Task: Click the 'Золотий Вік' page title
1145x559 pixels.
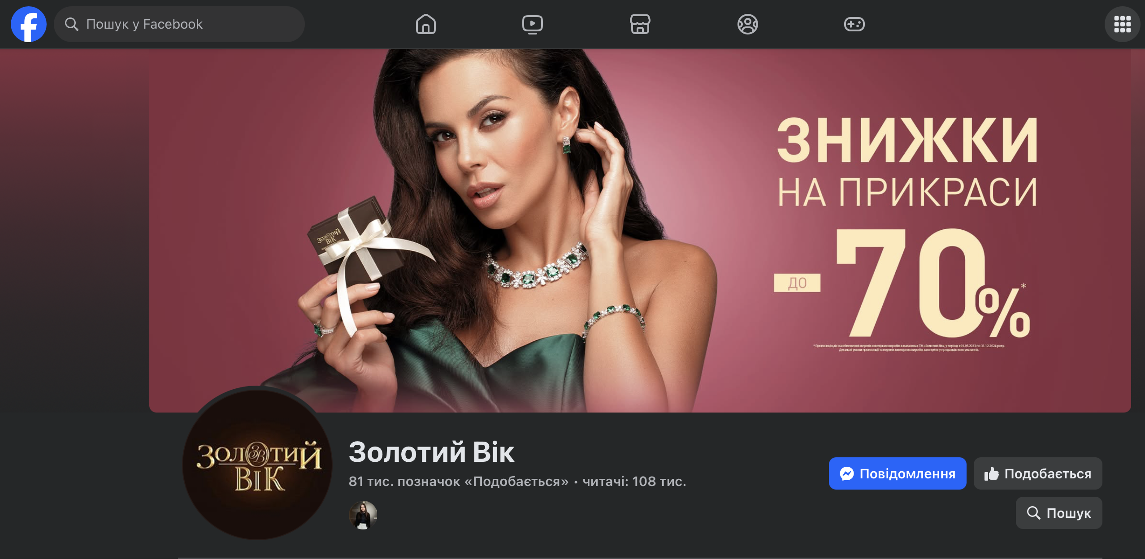Action: pos(431,451)
